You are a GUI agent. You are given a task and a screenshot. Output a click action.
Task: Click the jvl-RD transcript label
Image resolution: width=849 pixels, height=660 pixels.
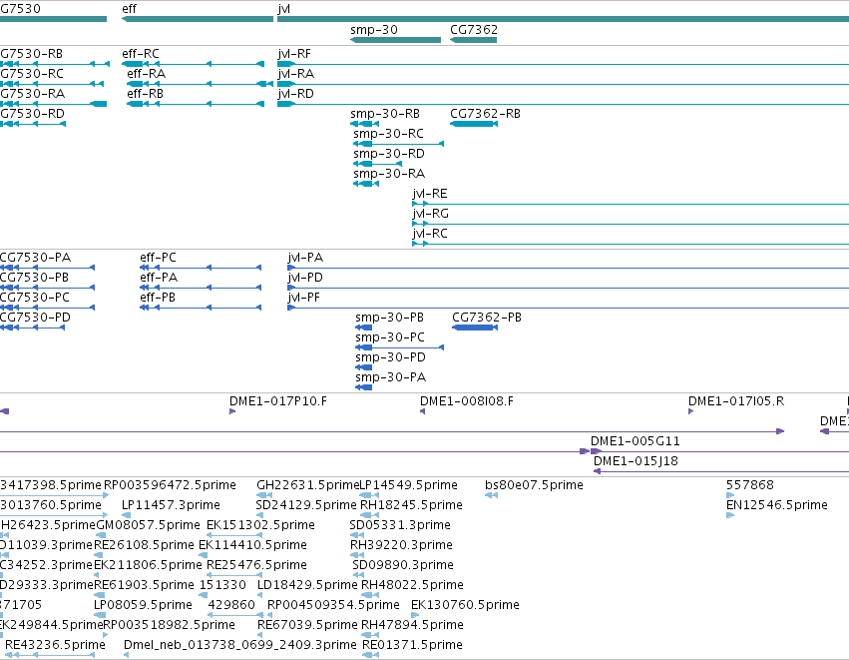295,94
